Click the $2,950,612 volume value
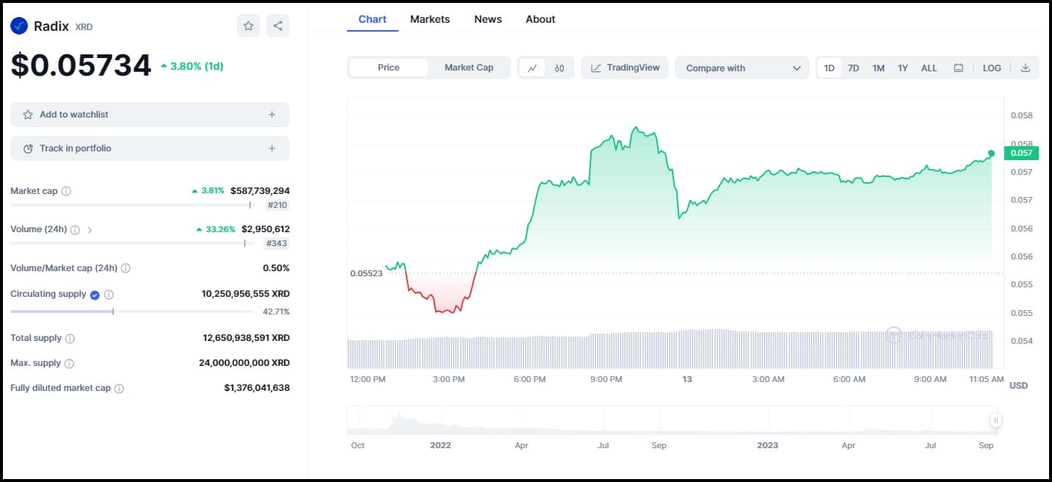This screenshot has height=482, width=1052. tap(265, 229)
